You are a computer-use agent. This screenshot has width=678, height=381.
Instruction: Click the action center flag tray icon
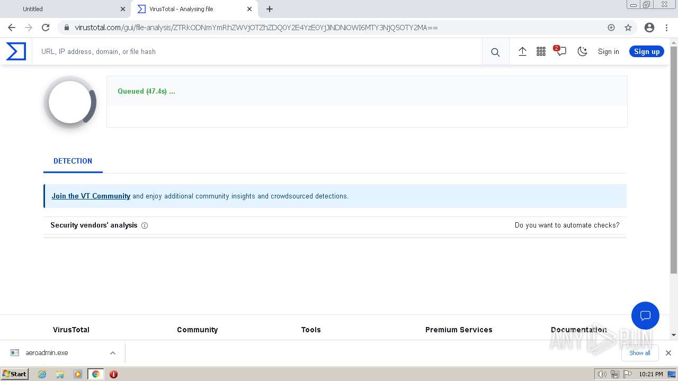(628, 374)
